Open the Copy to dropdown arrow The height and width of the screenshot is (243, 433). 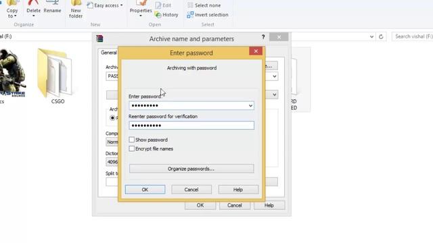click(x=15, y=16)
